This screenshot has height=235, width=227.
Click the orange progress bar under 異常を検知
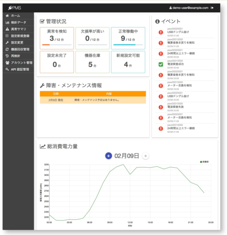(57, 45)
